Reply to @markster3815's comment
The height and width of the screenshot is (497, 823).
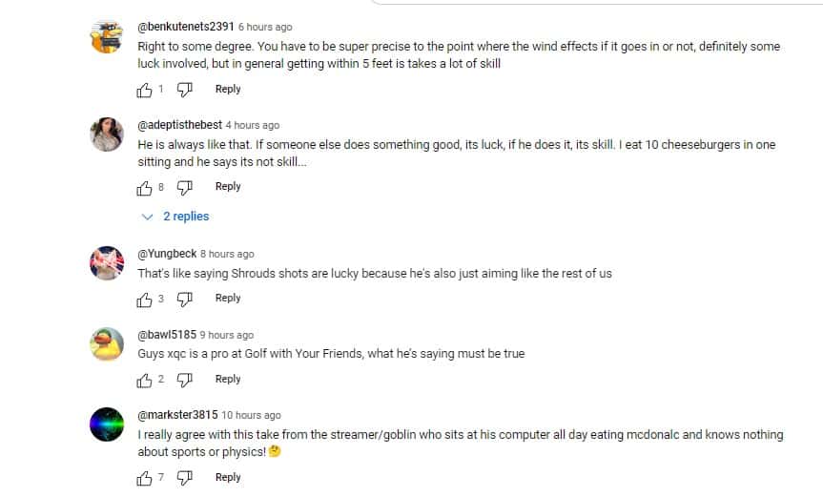228,477
